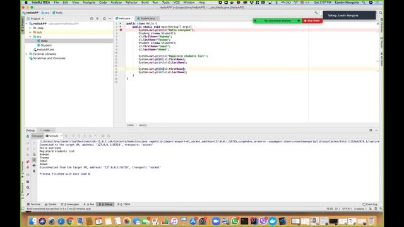Open the Console tab layout arrow
This screenshot has width=404, height=227.
coord(61,136)
